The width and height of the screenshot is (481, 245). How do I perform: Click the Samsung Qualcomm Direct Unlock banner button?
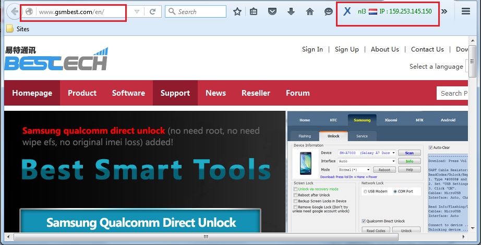140,221
